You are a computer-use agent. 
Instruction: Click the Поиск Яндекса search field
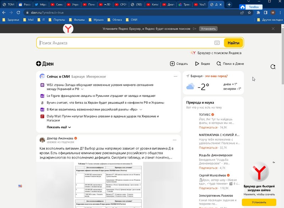tap(126, 43)
